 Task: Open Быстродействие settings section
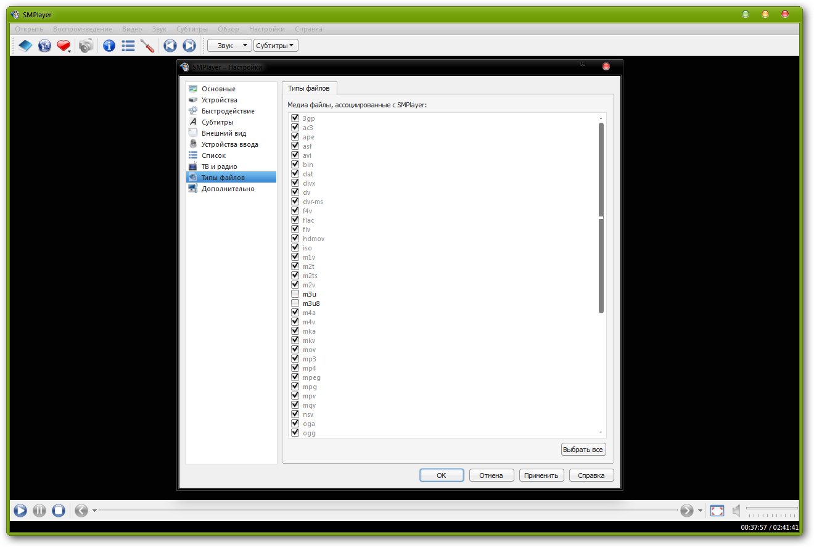click(231, 111)
